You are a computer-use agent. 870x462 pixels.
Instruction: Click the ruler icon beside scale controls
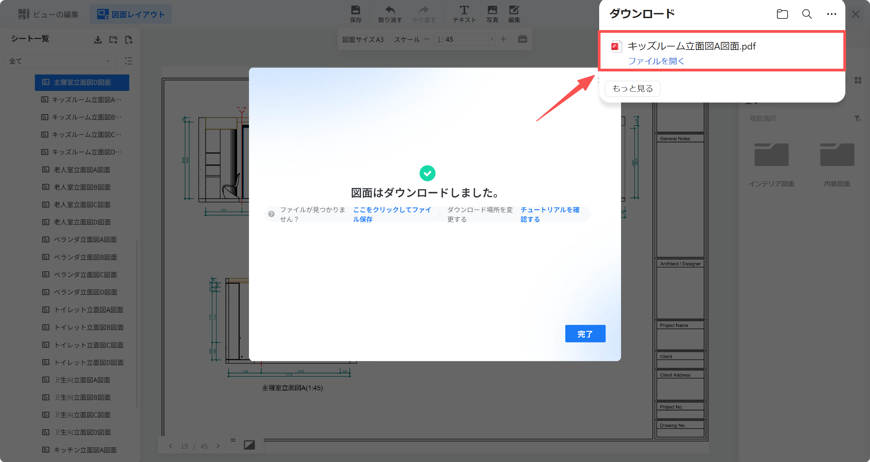pyautogui.click(x=523, y=39)
